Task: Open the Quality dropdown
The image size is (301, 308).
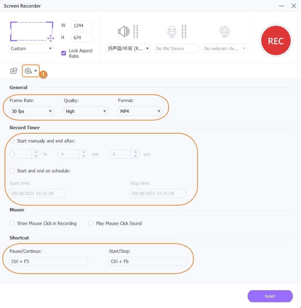Action: 86,111
